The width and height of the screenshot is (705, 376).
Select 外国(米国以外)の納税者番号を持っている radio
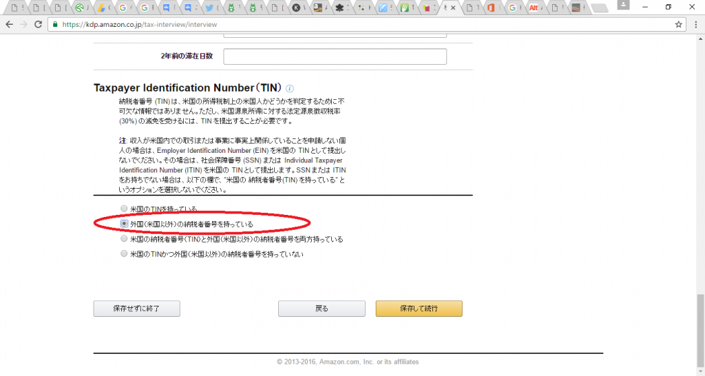tap(124, 224)
